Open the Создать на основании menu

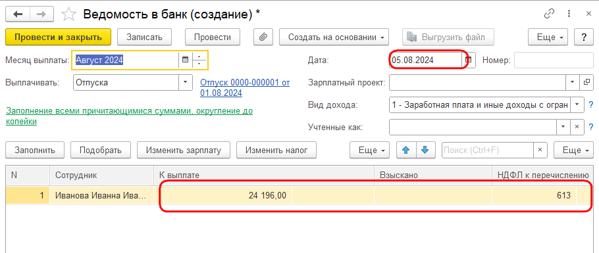pos(334,37)
